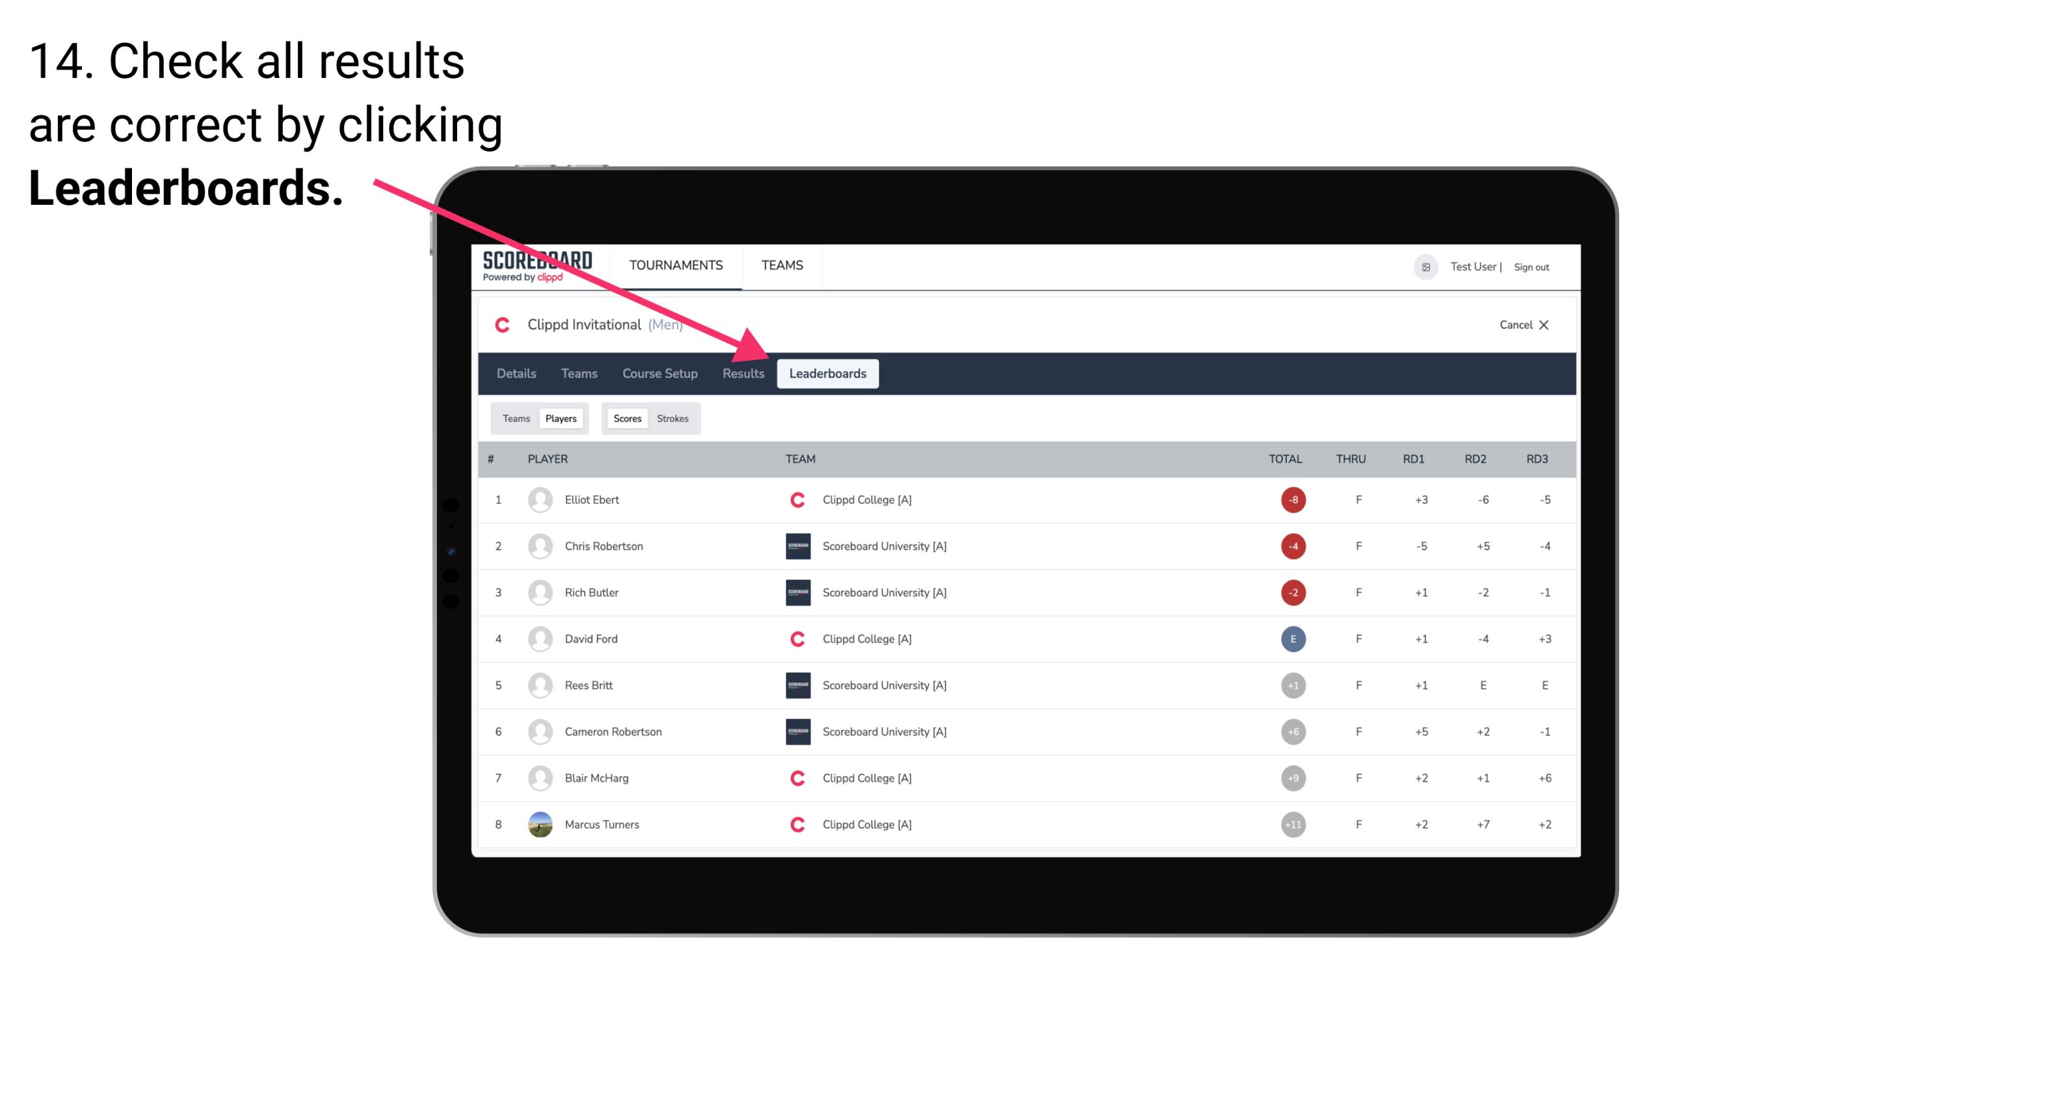Open the TOURNAMENTS menu item
2049x1102 pixels.
pos(677,265)
